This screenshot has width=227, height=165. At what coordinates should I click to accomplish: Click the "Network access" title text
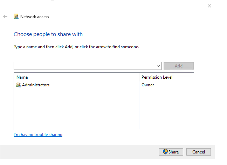tap(35, 17)
